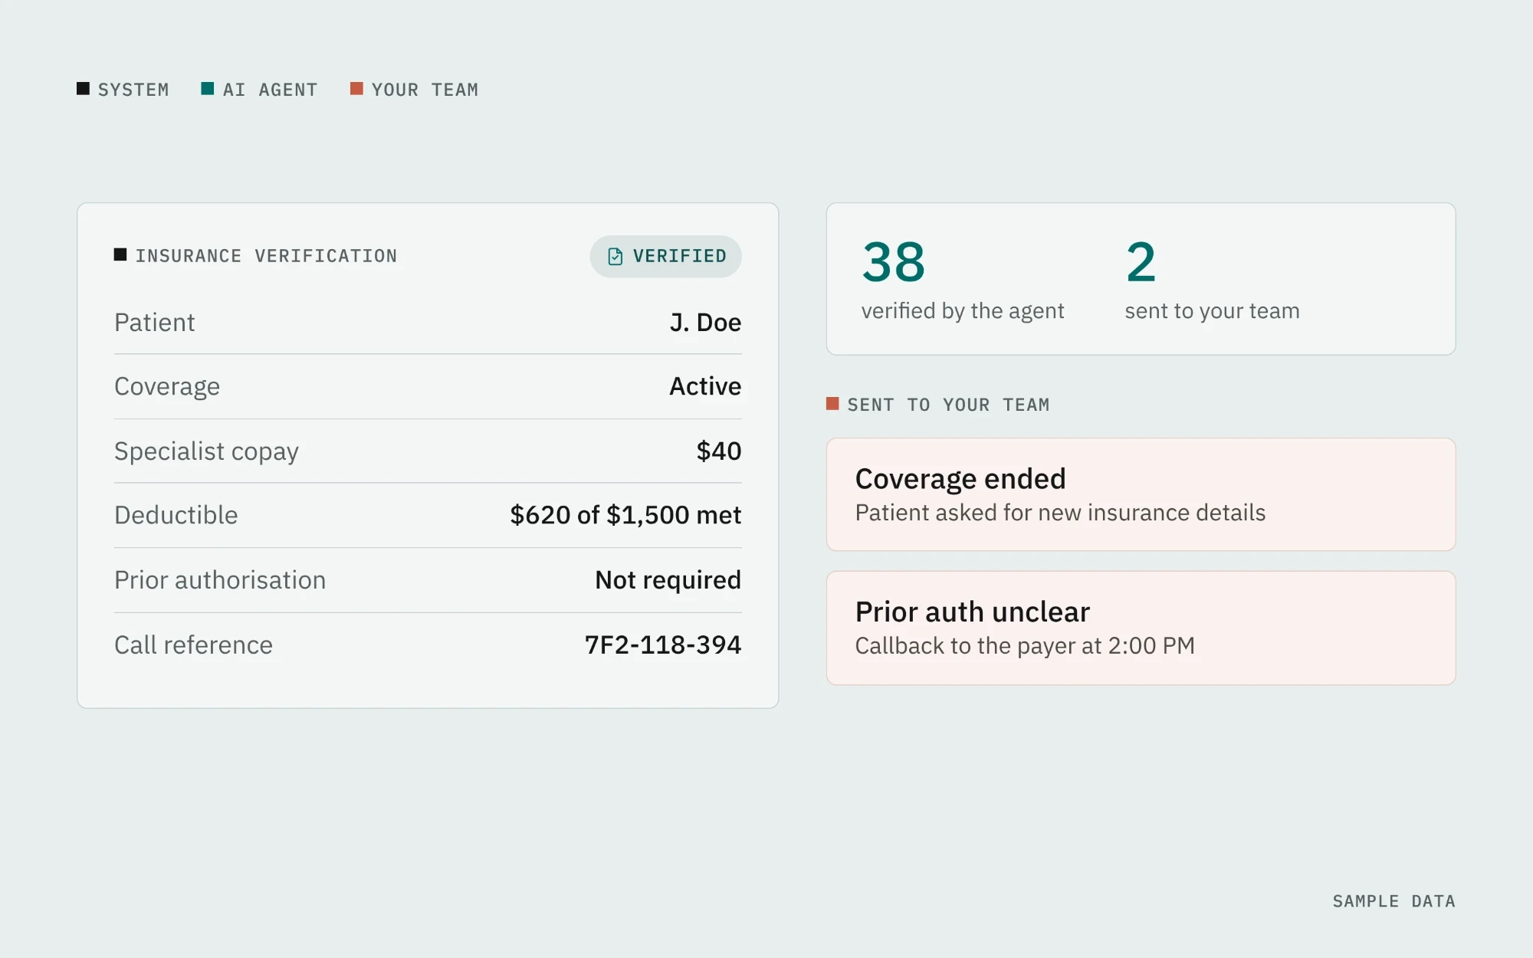This screenshot has width=1533, height=958.
Task: Select call reference 7F2-118-394
Action: [663, 645]
